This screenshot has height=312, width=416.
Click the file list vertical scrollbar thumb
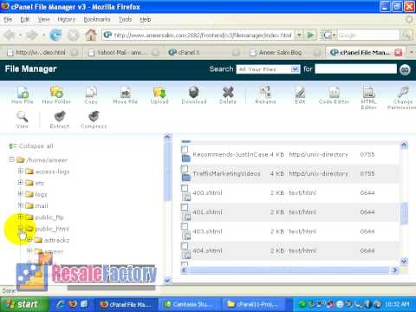point(405,212)
